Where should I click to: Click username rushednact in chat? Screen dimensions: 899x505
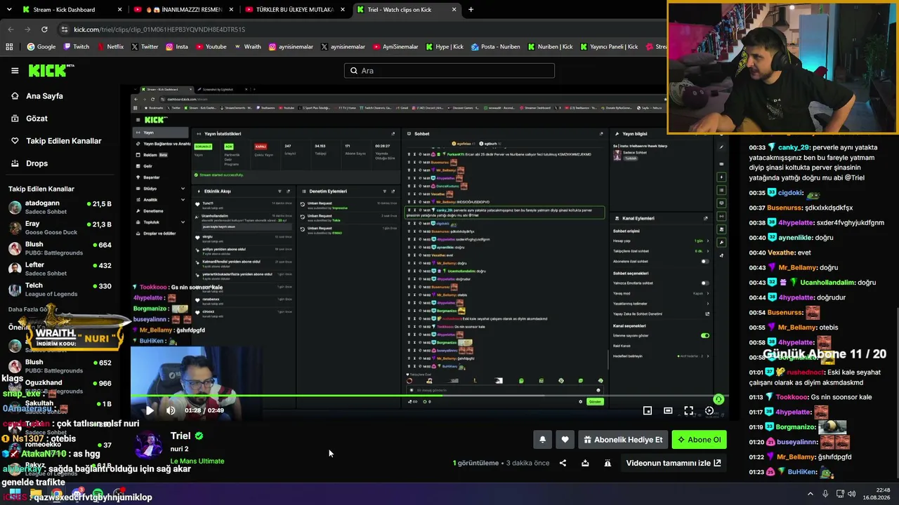click(806, 372)
